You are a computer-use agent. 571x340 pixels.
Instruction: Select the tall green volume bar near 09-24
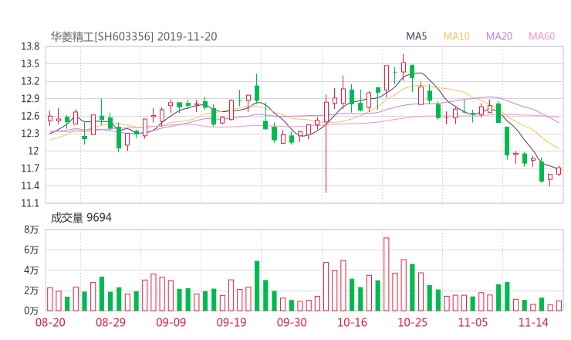coord(257,286)
